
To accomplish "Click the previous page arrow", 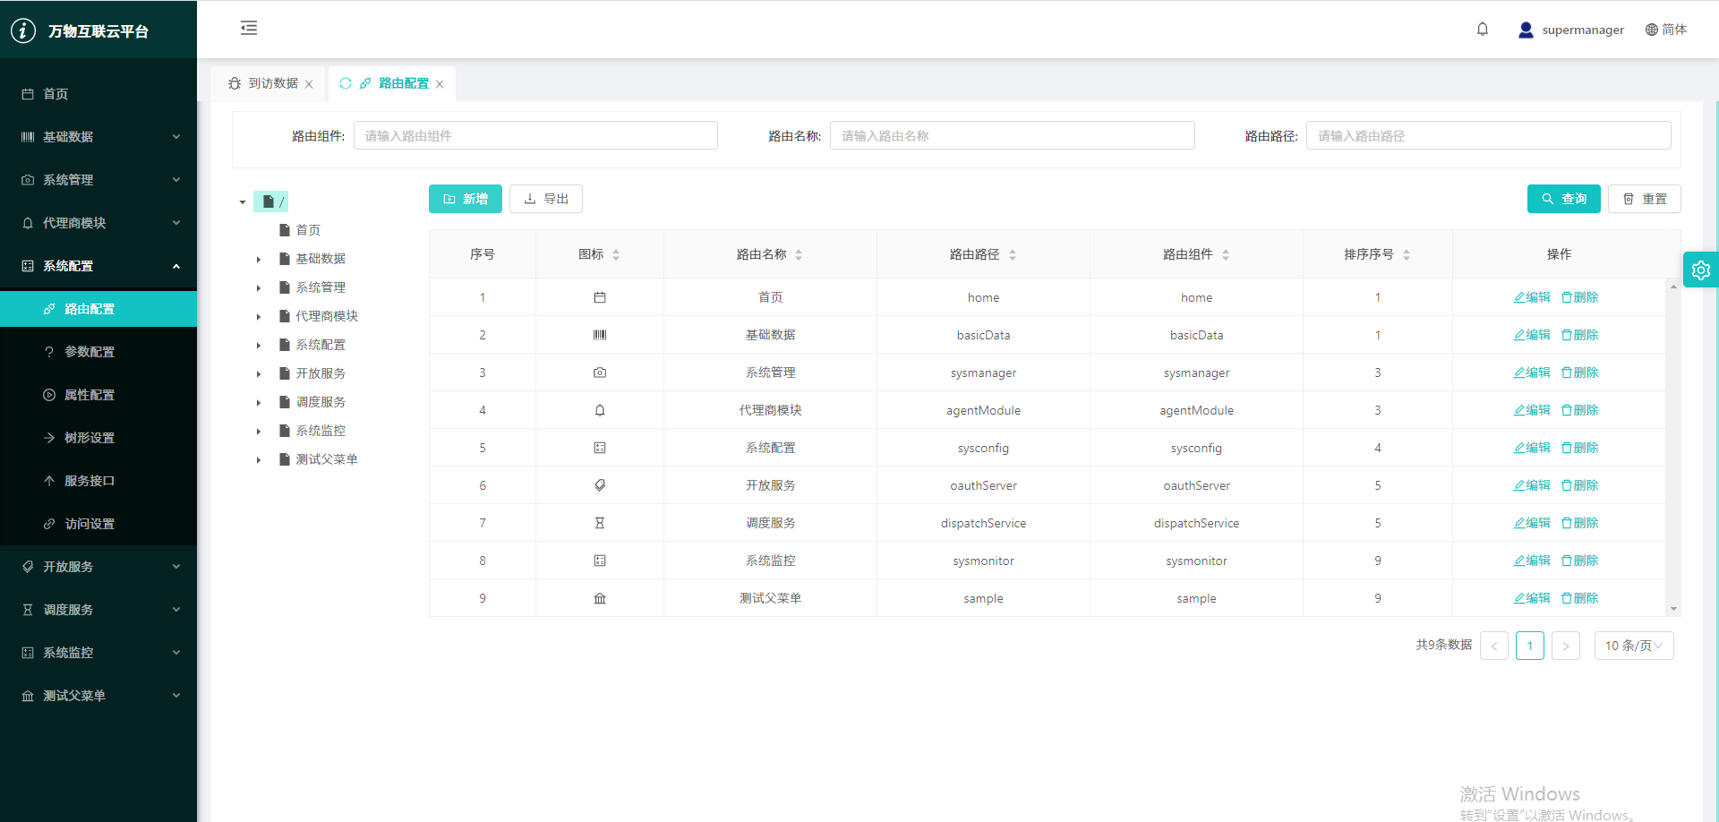I will pos(1494,646).
